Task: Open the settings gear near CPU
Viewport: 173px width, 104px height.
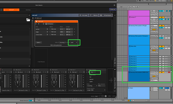Action: pos(106,96)
